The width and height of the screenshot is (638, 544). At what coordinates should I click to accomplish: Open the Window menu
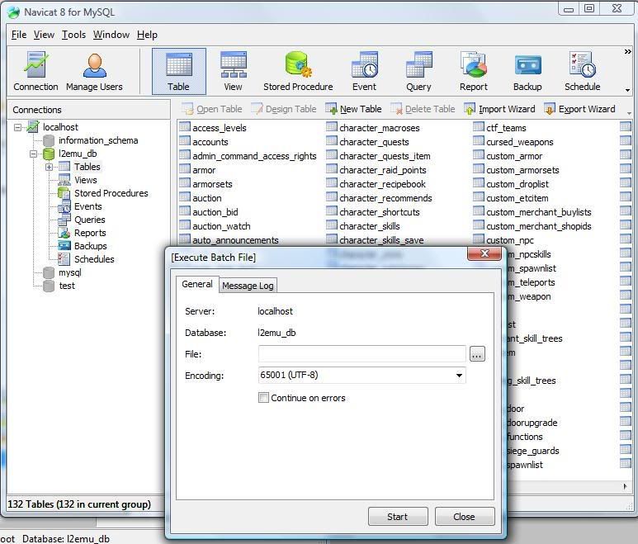111,35
